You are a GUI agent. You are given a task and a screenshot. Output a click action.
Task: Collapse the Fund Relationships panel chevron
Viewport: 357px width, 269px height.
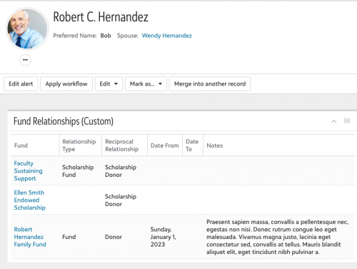[x=334, y=121]
